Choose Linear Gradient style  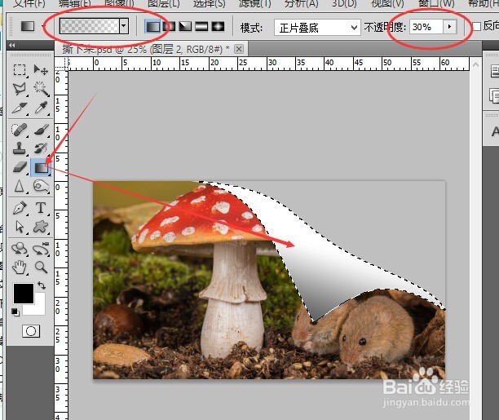(152, 26)
